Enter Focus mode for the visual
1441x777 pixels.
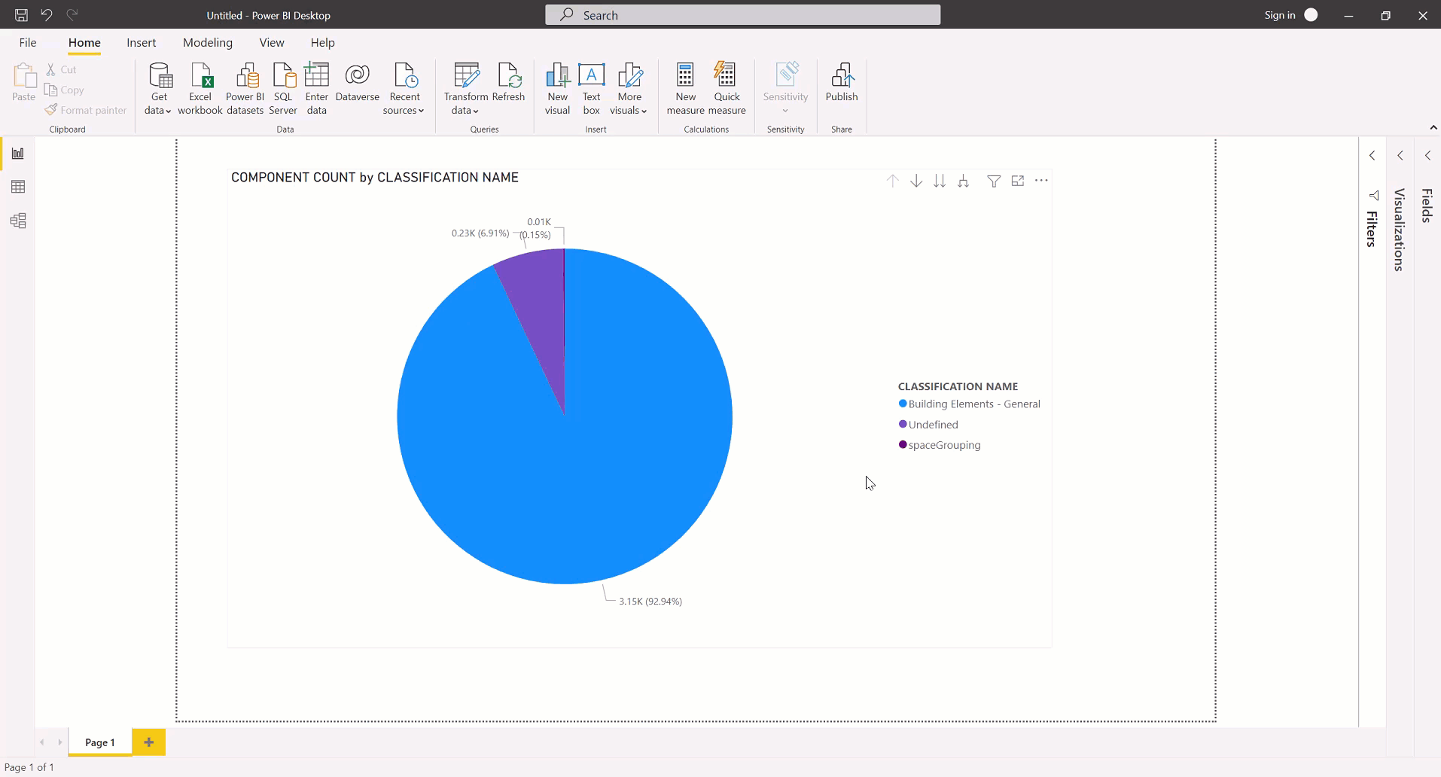1018,181
